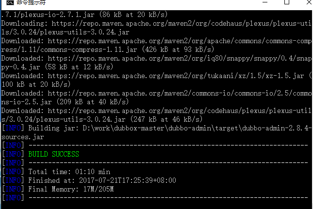
Task: Click the sources.jar text line
Action: click(x=22, y=137)
